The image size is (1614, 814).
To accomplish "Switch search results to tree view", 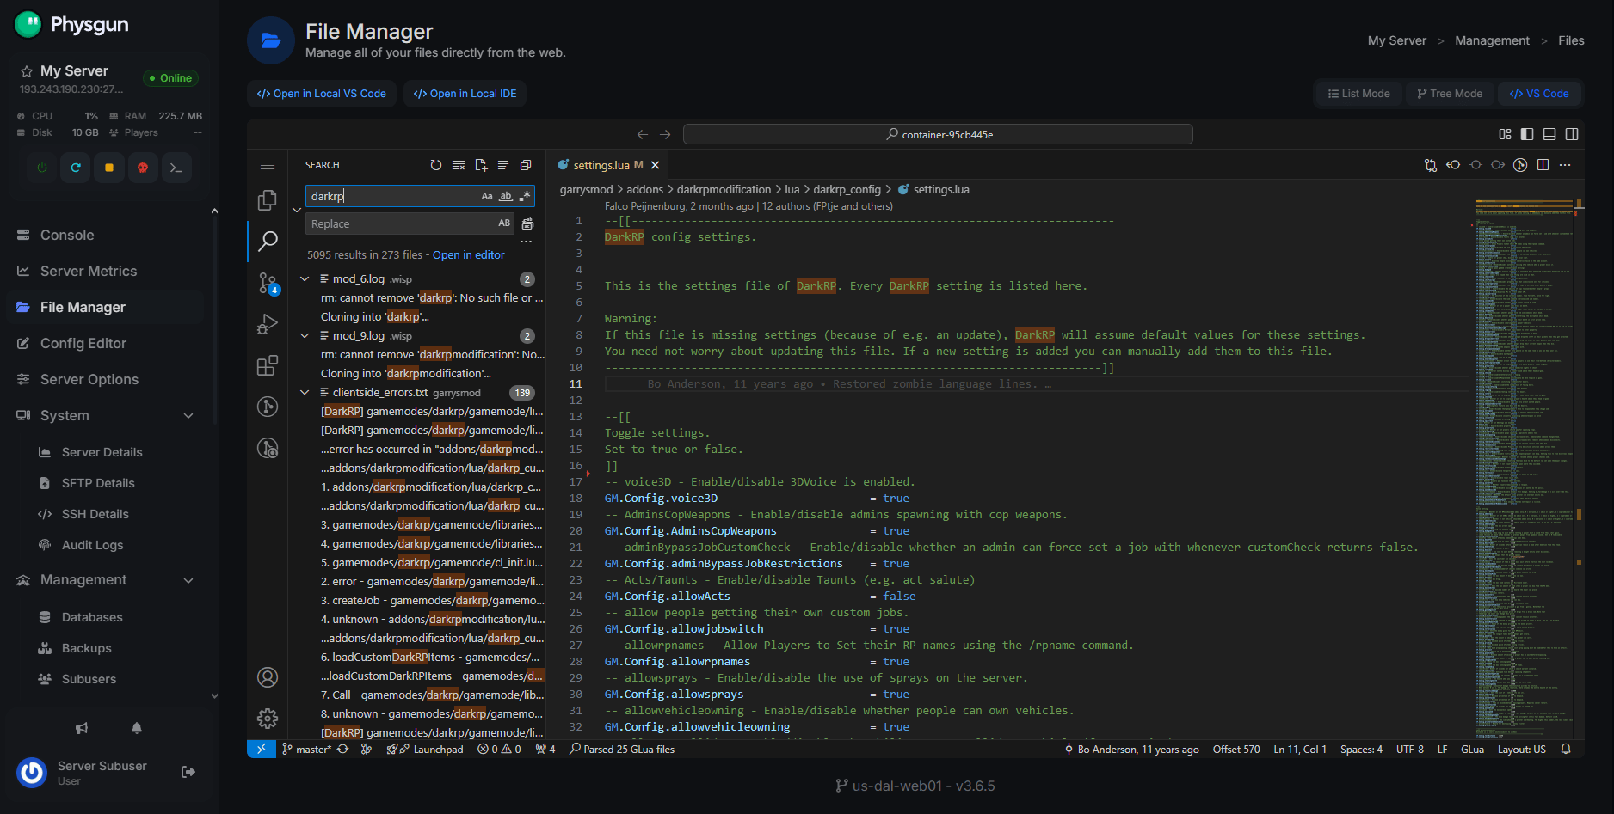I will [503, 165].
